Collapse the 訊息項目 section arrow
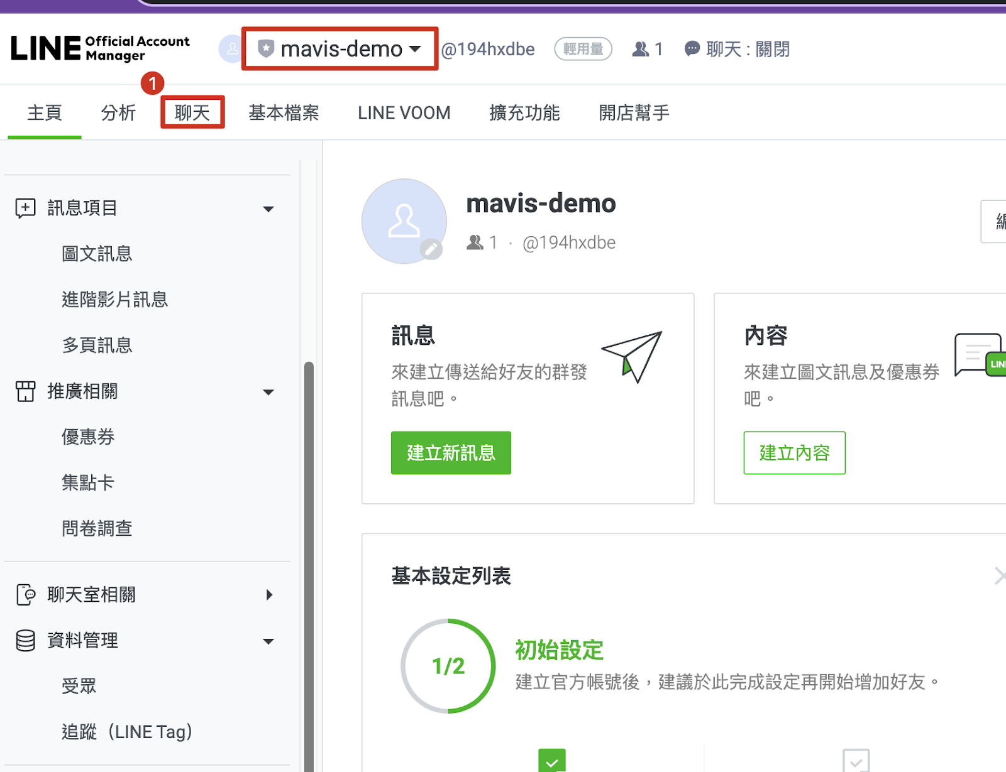This screenshot has height=772, width=1006. point(268,209)
